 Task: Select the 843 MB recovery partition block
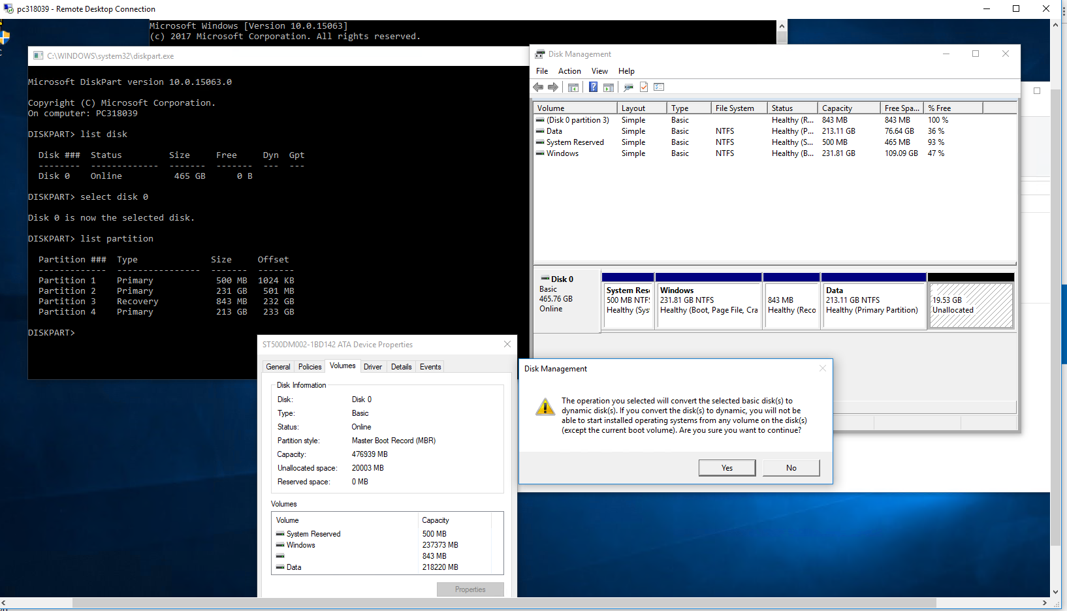pyautogui.click(x=791, y=301)
